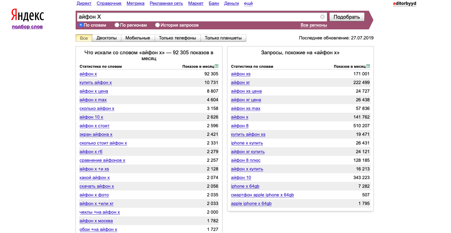Screen dimensions: 451x233
Task: Open the 'Все регионы' region selector
Action: [x=314, y=25]
